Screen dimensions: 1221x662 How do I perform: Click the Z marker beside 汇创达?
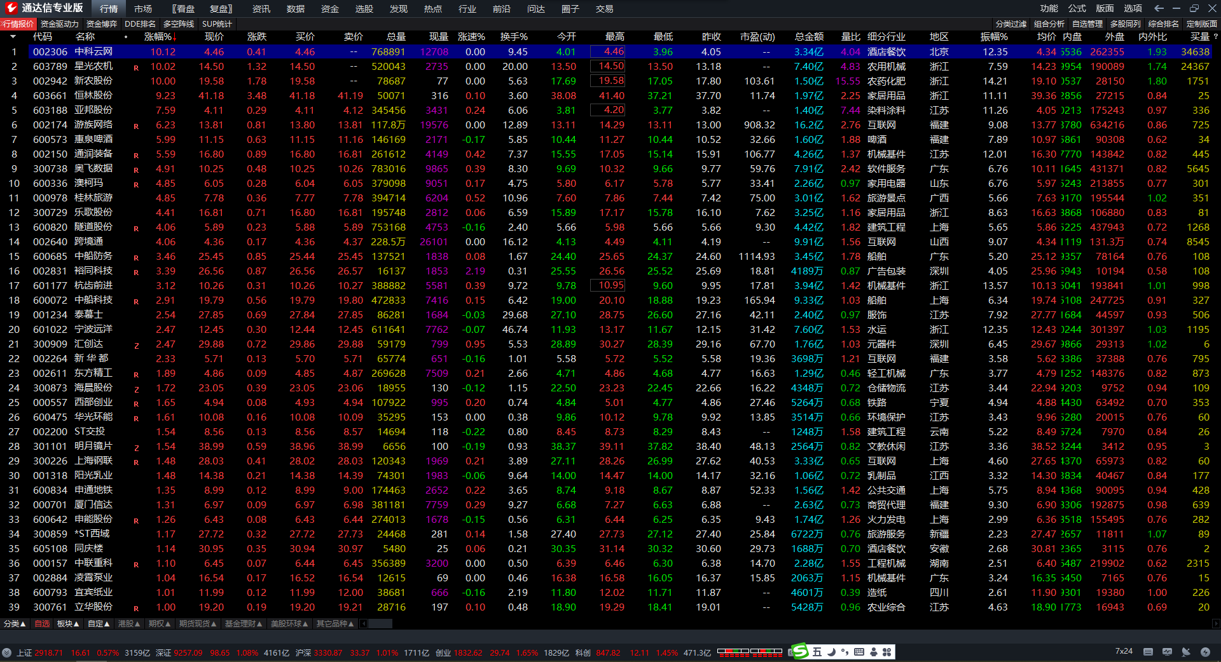[136, 345]
